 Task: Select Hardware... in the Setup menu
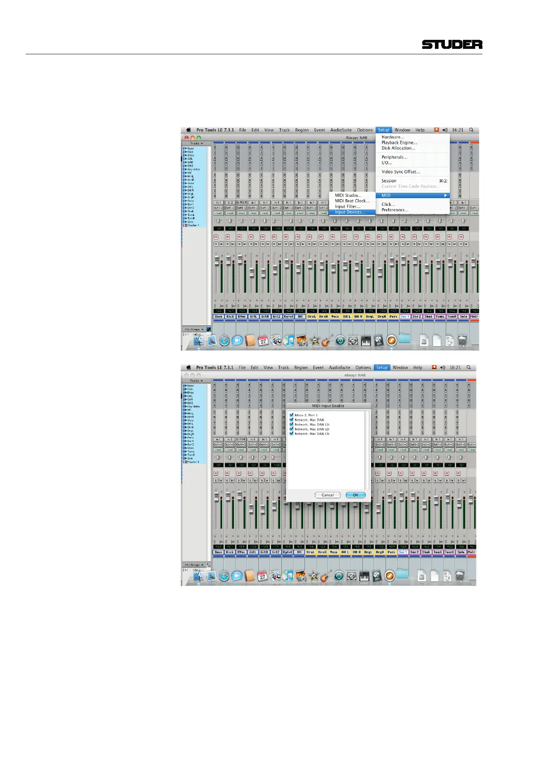[x=412, y=137]
